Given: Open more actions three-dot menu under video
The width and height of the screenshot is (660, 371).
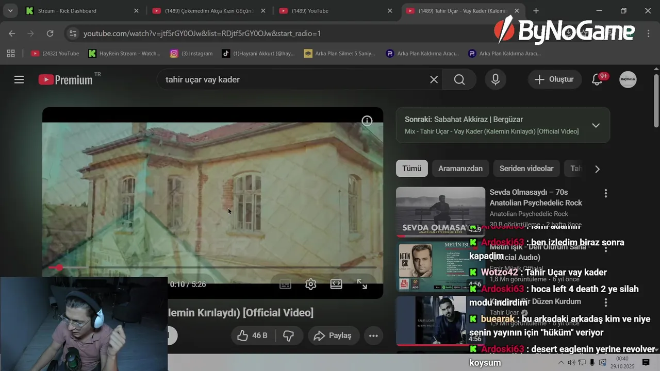Looking at the screenshot, I should pyautogui.click(x=373, y=335).
